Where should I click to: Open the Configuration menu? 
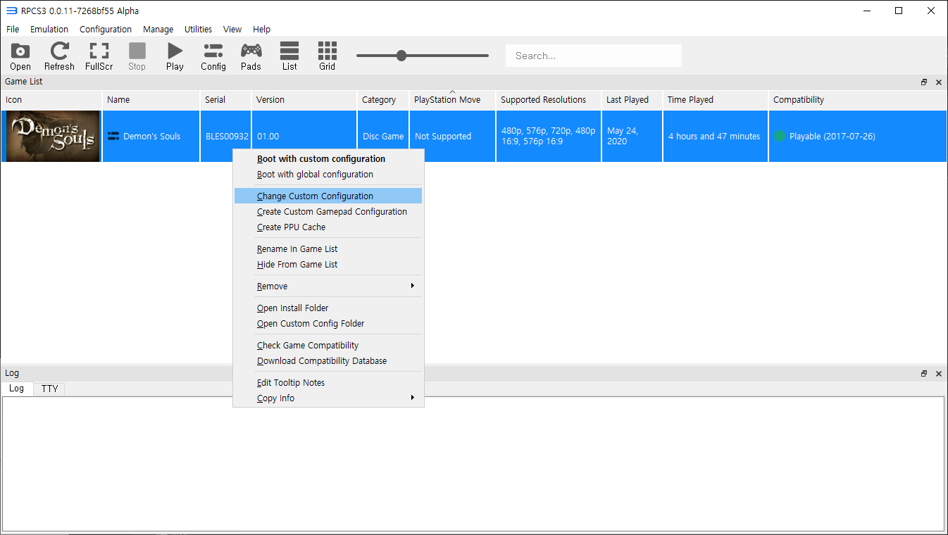tap(106, 30)
